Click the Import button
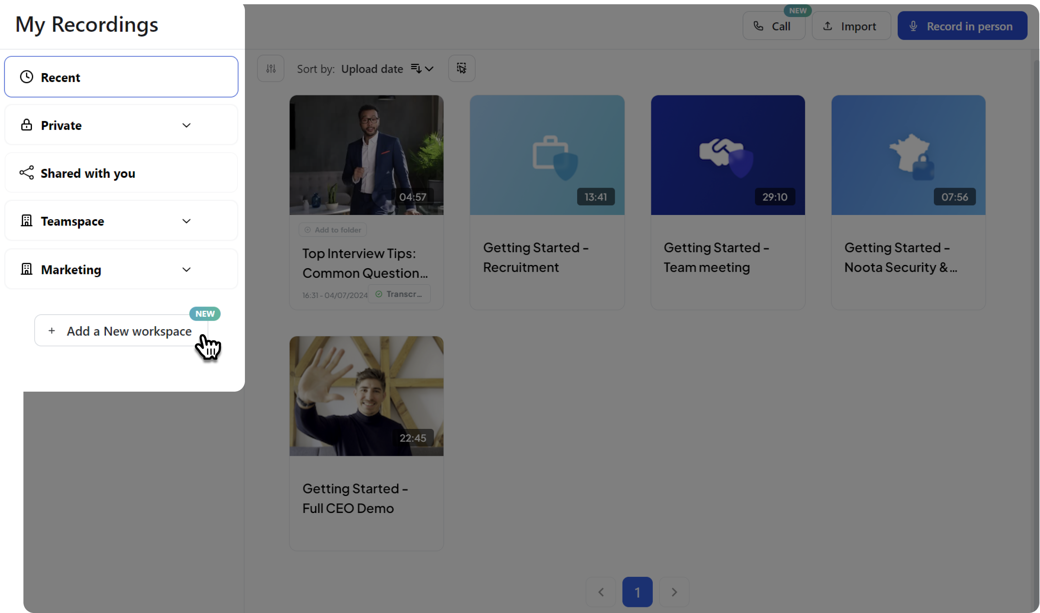 coord(851,26)
